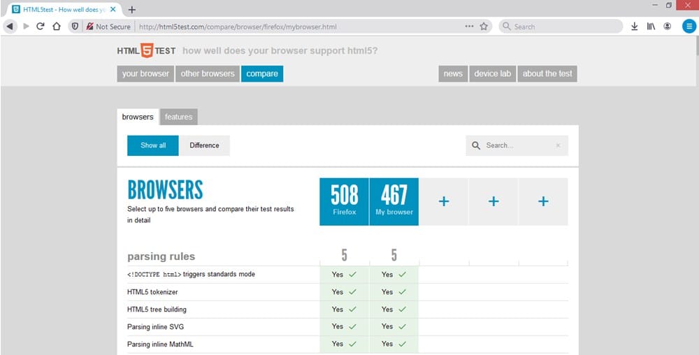The height and width of the screenshot is (355, 699).
Task: Add a fifth browser to compare
Action: (x=543, y=202)
